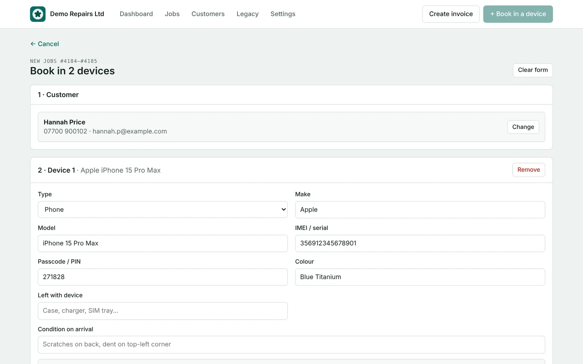Click the hannah.p@example.com contact line

pos(105,131)
